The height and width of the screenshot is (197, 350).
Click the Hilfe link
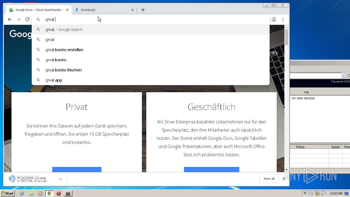274,53
